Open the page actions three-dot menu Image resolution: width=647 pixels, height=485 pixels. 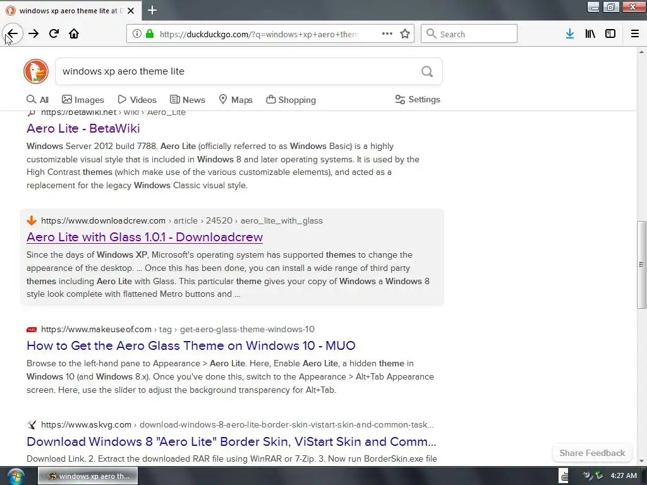tap(387, 34)
